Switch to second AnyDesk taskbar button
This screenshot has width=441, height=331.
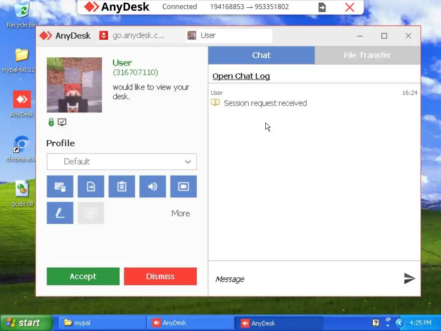[x=279, y=323]
